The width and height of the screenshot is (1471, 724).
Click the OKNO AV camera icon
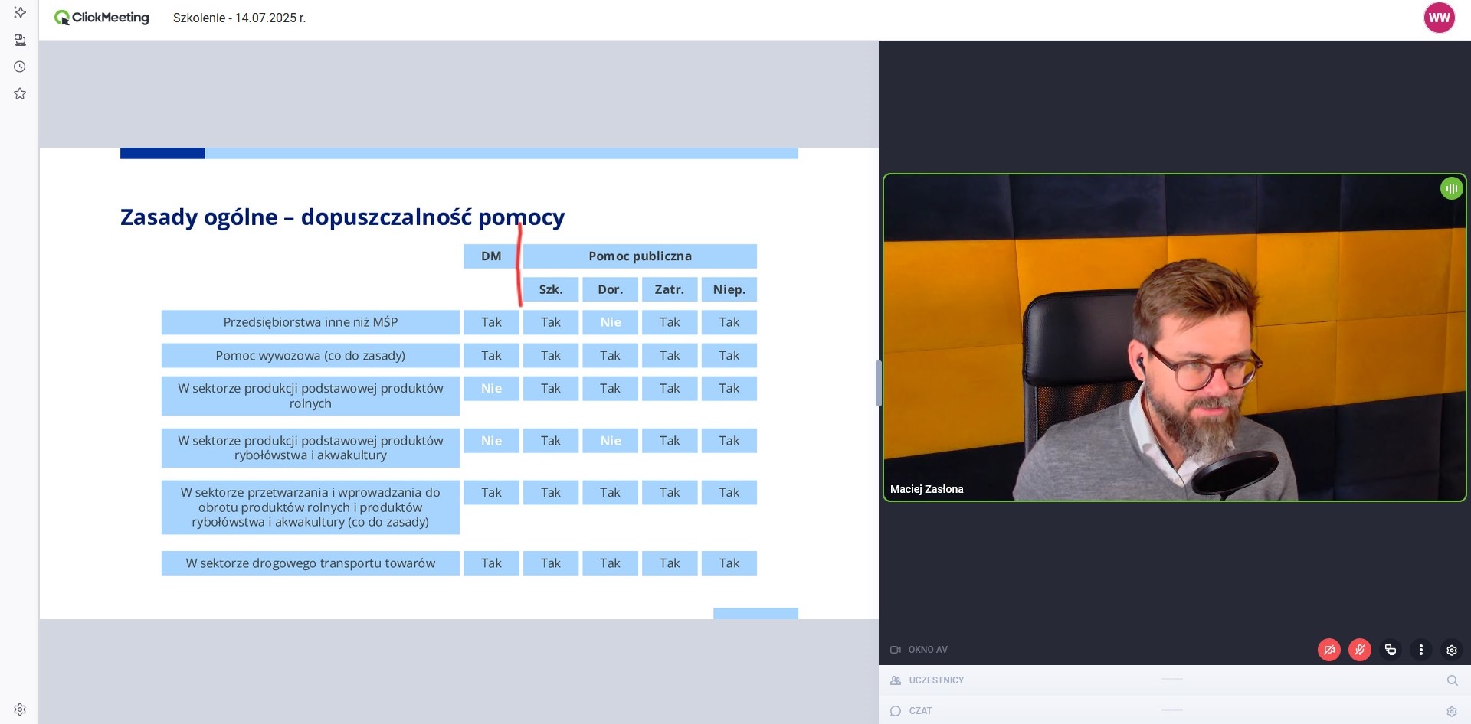(x=895, y=650)
